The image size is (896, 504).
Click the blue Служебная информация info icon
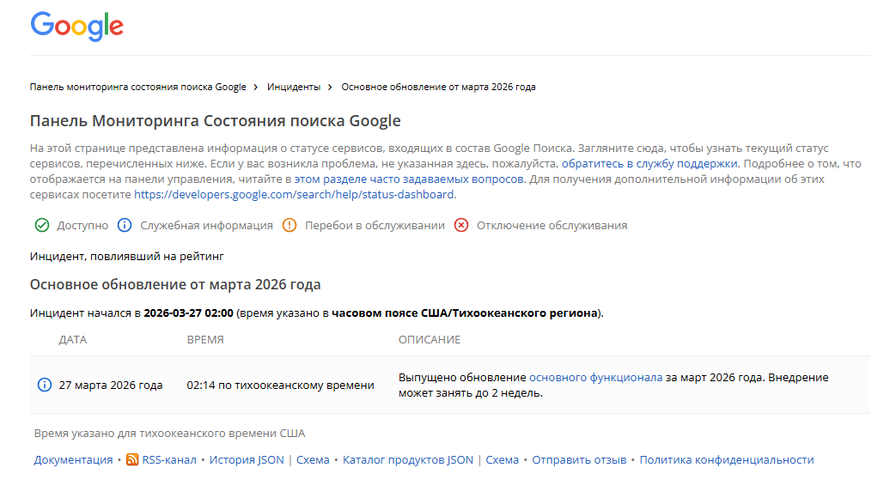[x=125, y=226]
